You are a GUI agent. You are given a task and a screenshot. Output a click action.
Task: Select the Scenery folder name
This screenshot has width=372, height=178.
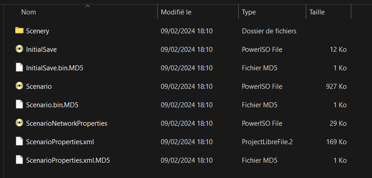point(37,31)
